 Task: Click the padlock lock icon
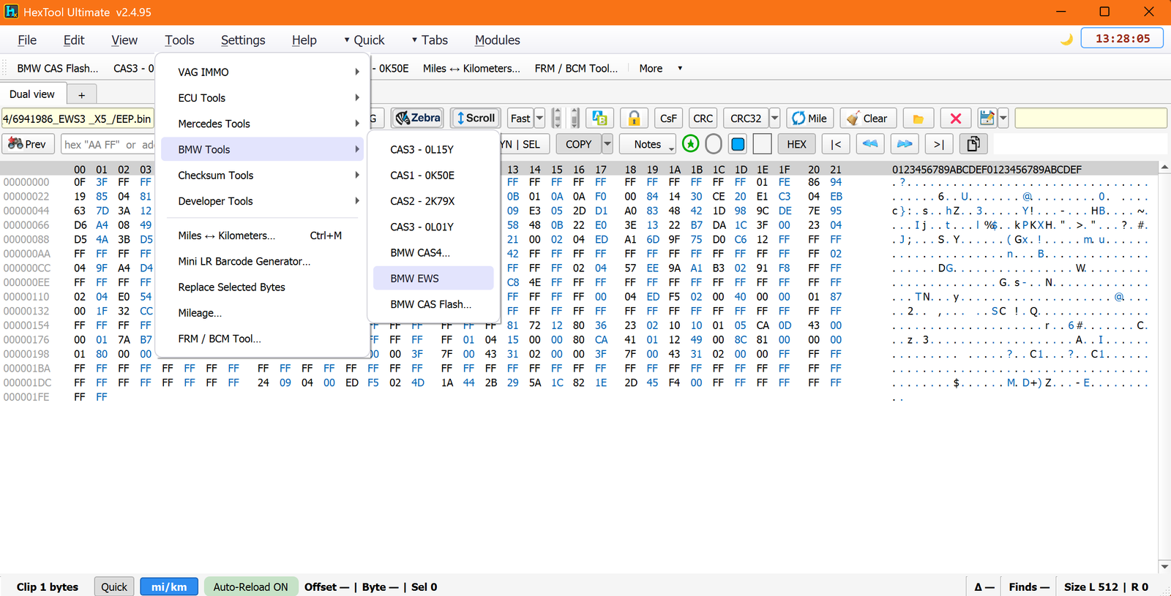pyautogui.click(x=634, y=118)
